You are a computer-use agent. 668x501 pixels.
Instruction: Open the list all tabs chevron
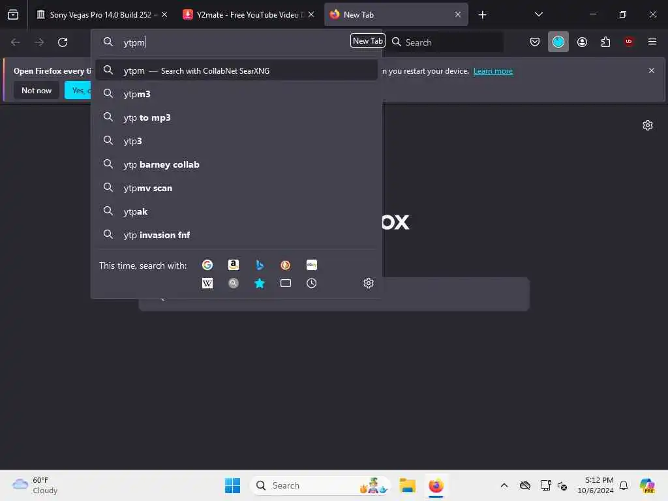pyautogui.click(x=538, y=14)
